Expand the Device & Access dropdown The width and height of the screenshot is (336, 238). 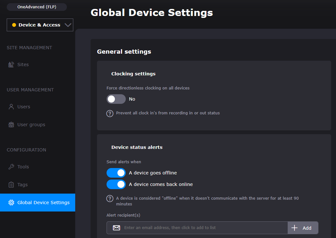coord(40,25)
